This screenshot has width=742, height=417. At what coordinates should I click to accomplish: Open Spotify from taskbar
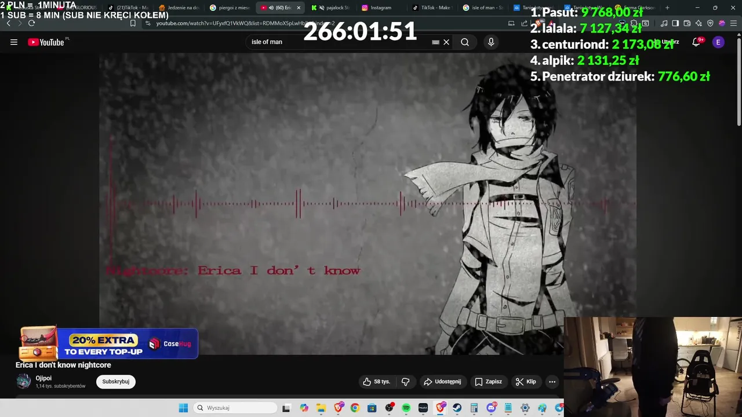[x=406, y=408]
